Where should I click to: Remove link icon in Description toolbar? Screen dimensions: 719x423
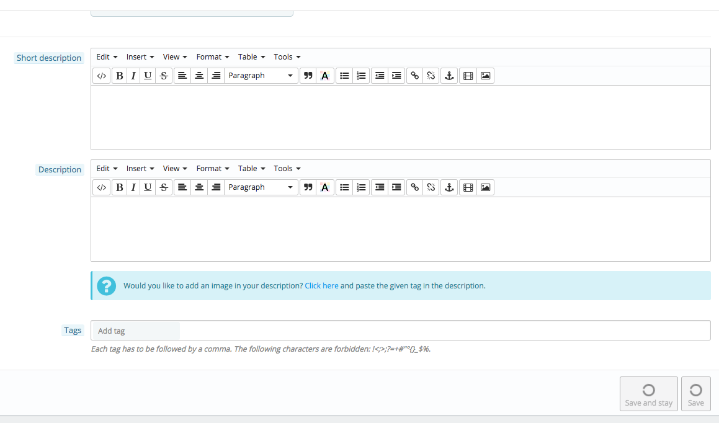[x=431, y=187]
